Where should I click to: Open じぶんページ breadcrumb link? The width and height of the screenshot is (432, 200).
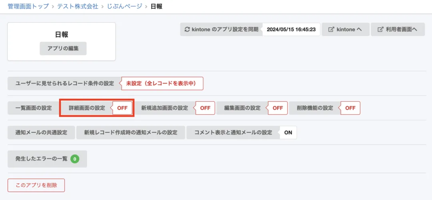[124, 6]
